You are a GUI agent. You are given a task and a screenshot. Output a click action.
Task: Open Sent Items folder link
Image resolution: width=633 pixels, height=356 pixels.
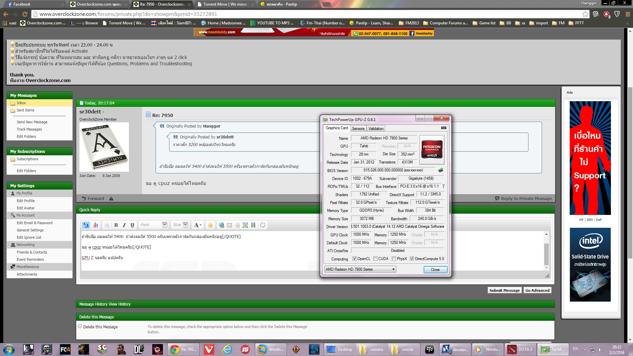[x=25, y=110]
